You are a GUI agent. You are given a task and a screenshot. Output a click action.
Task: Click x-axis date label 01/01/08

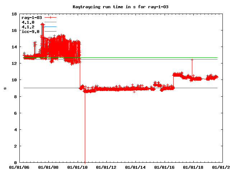(48, 167)
